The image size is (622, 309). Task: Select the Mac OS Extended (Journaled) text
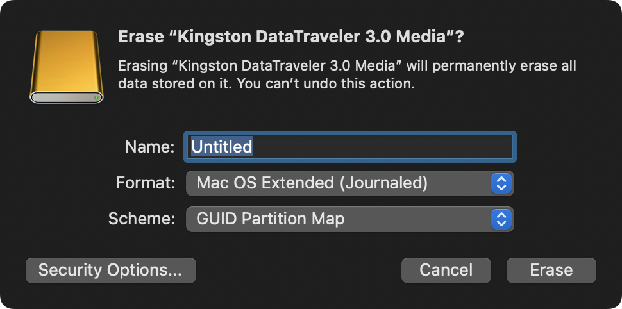pos(312,183)
